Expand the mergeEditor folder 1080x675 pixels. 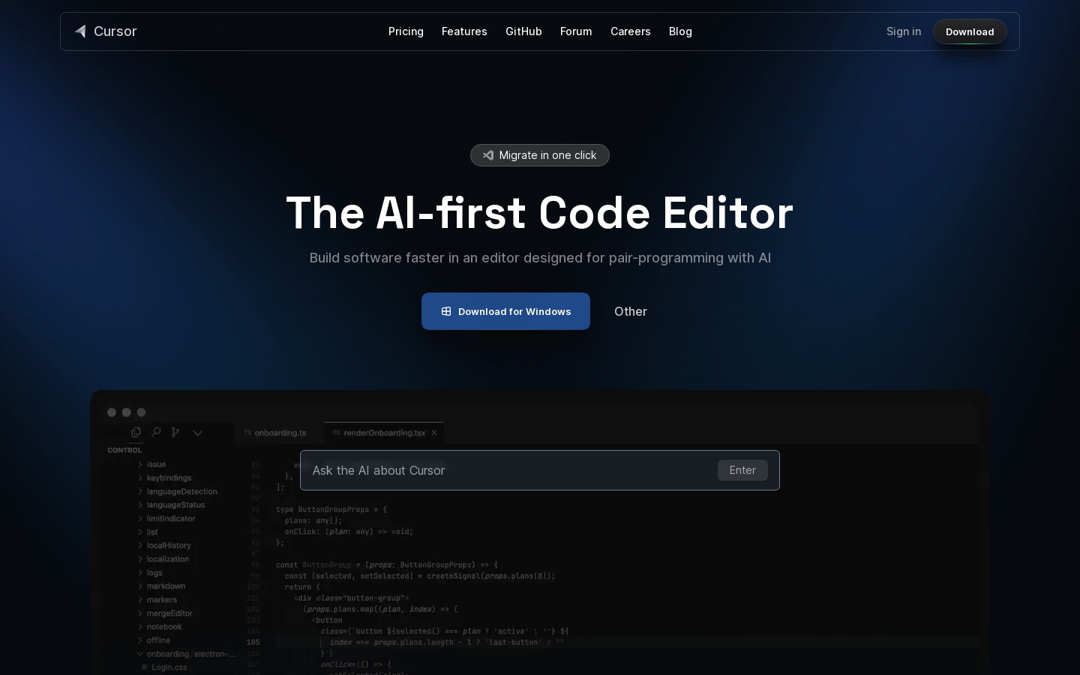[169, 613]
